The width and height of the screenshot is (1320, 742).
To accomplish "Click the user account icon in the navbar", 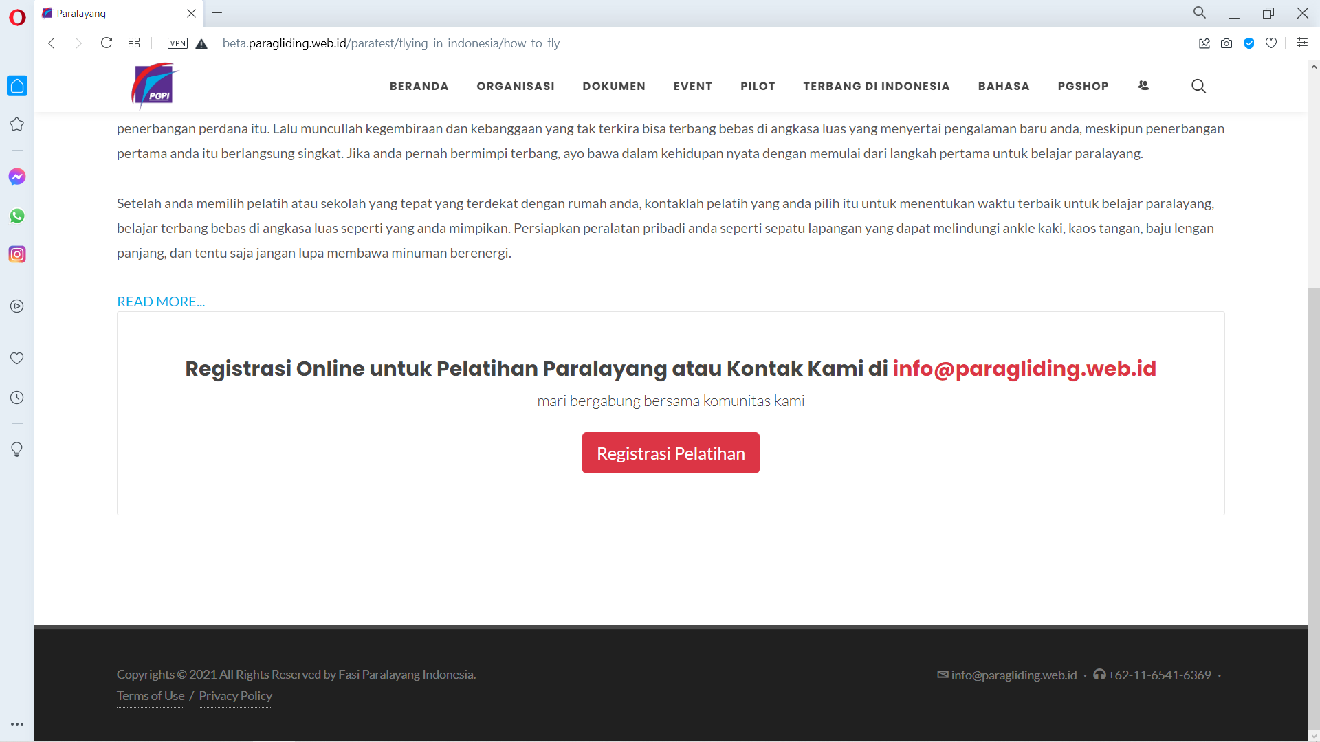I will tap(1143, 86).
